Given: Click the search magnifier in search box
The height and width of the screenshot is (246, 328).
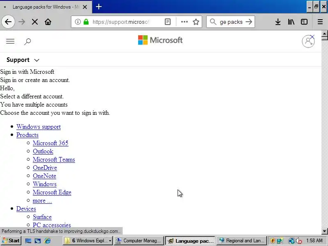Looking at the screenshot, I should pos(213,22).
